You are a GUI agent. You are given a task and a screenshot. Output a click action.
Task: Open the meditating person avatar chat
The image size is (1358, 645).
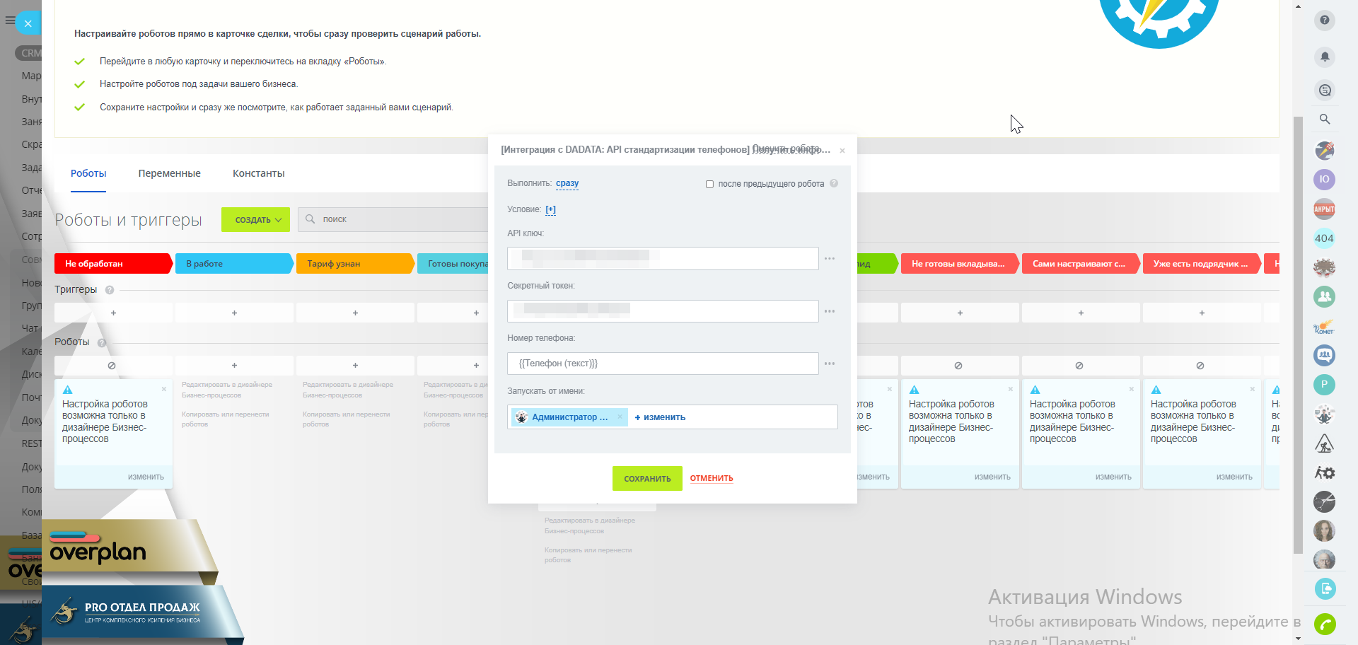click(1324, 414)
